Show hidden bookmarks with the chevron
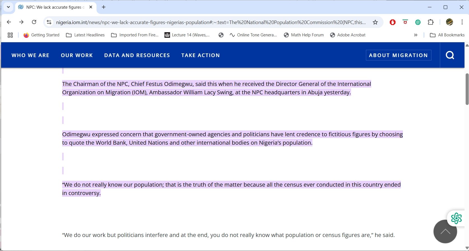The width and height of the screenshot is (469, 251). [x=415, y=35]
